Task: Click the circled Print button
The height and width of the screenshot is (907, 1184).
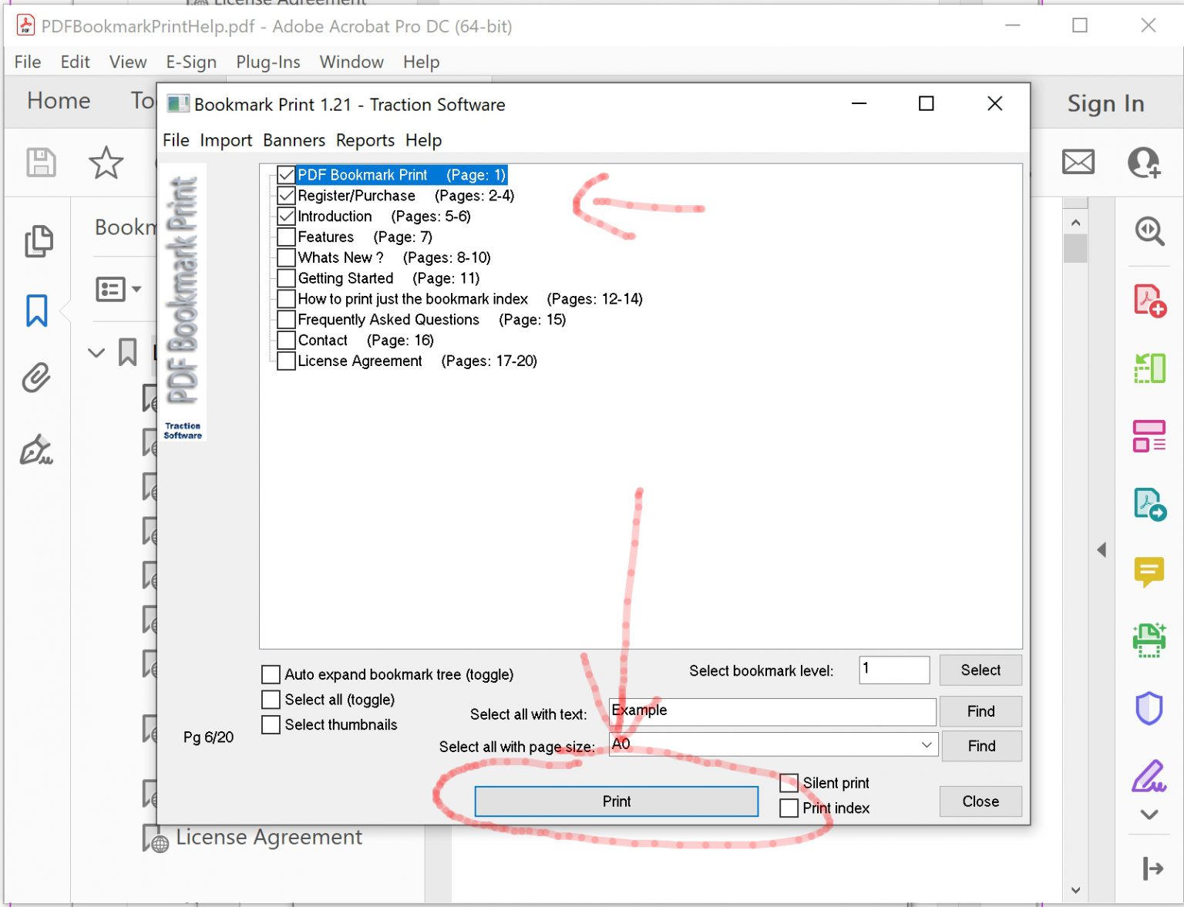Action: [616, 801]
